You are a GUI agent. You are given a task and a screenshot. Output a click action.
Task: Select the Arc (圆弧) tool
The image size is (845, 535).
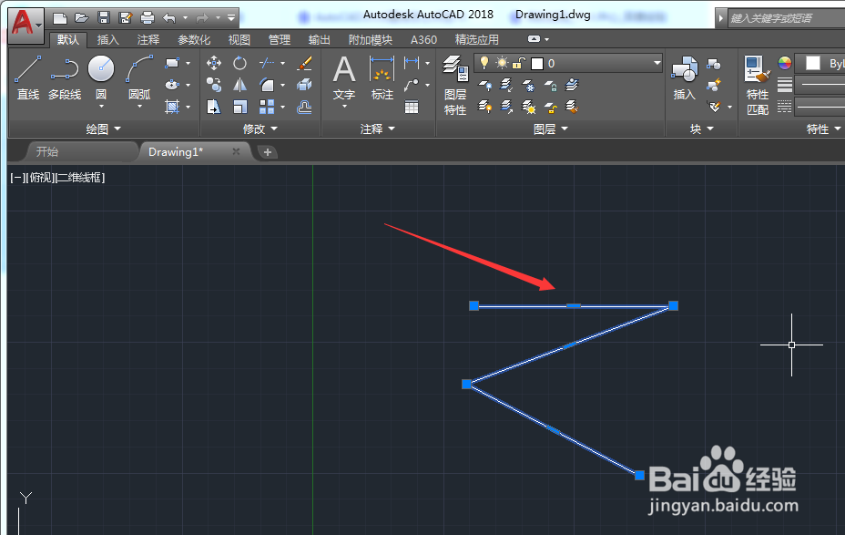[x=139, y=77]
